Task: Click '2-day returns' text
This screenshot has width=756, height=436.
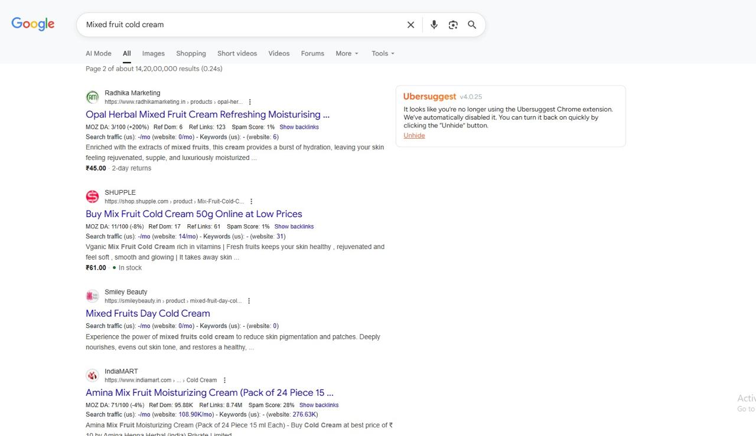Action: pos(132,168)
